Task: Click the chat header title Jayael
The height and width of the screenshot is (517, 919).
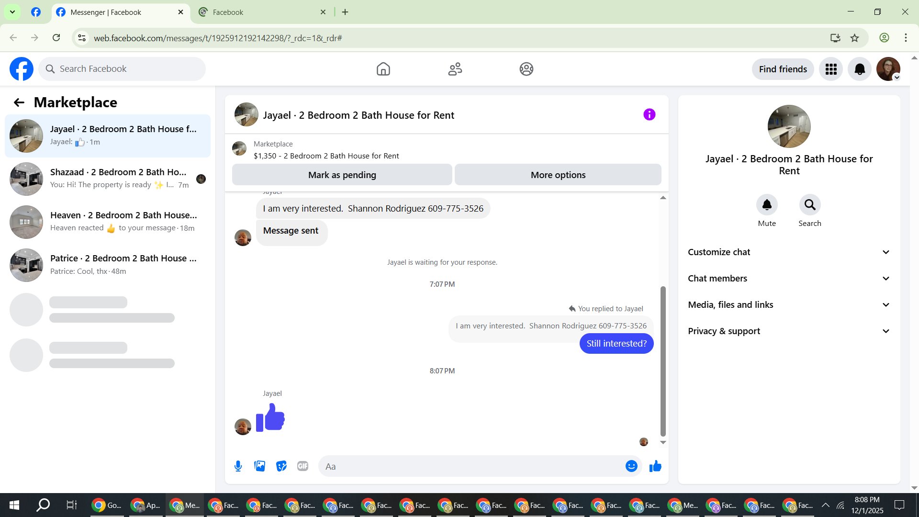Action: coord(359,115)
